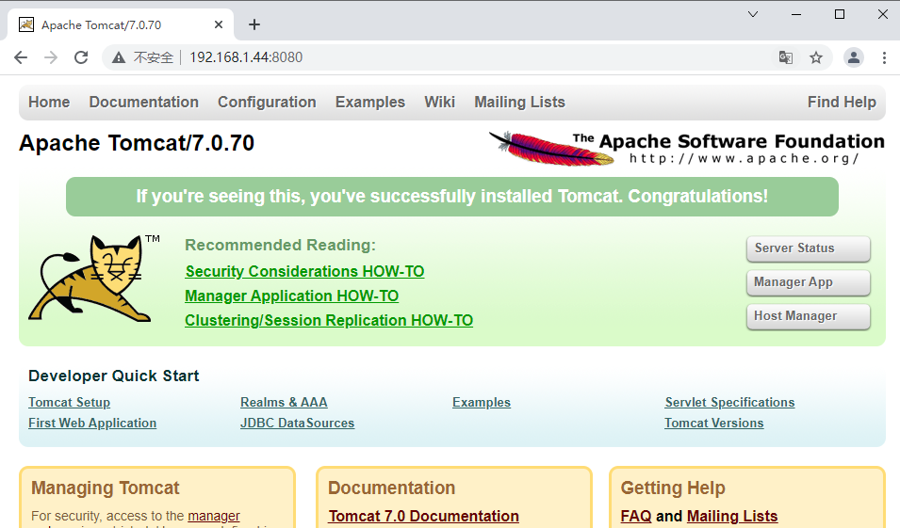Open the JDBC DataSources link
This screenshot has width=900, height=528.
[297, 424]
